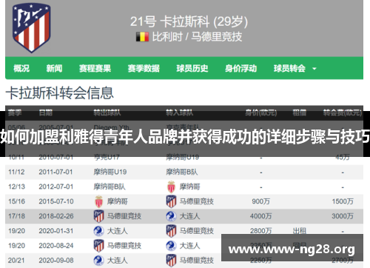Click the season 20/21 cell
Viewport: 370px width, 268px height.
click(x=16, y=261)
